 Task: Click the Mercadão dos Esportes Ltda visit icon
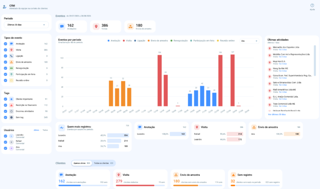click(270, 48)
